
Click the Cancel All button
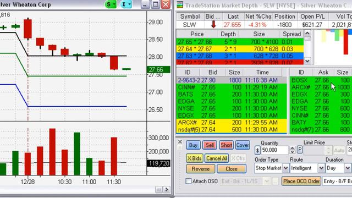[217, 158]
